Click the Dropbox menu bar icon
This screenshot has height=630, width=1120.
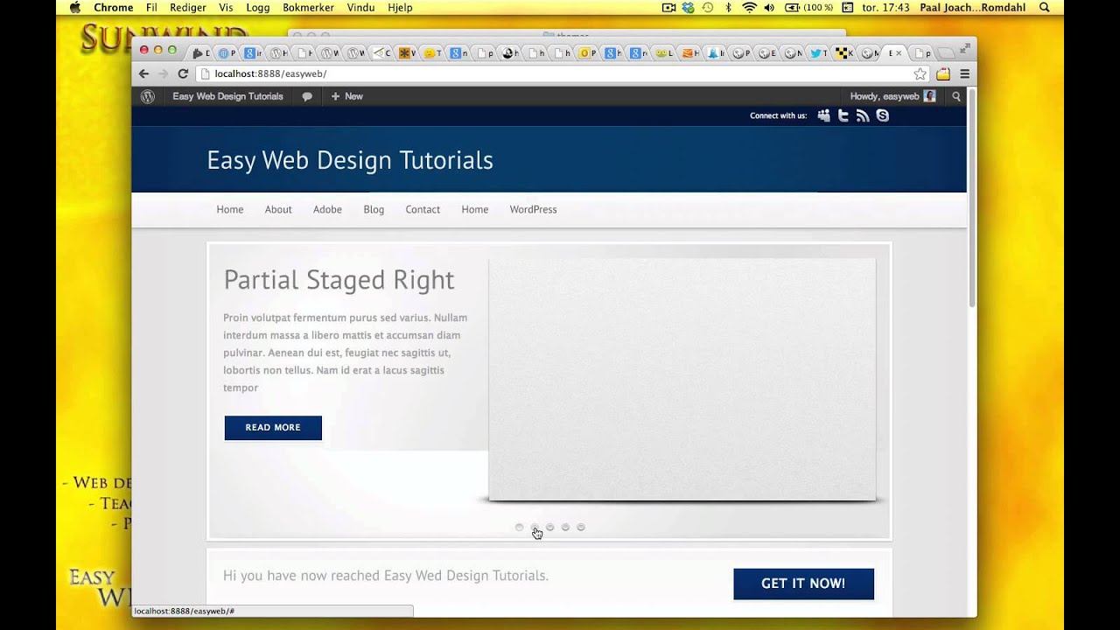click(x=688, y=7)
